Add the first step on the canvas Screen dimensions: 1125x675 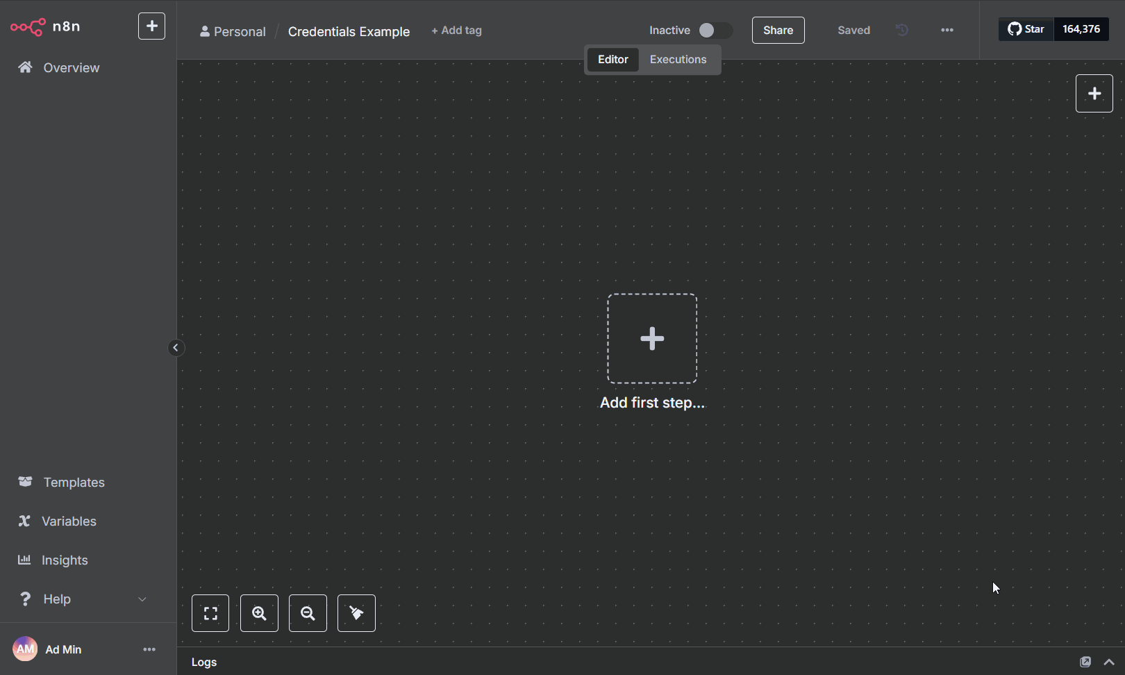point(652,339)
